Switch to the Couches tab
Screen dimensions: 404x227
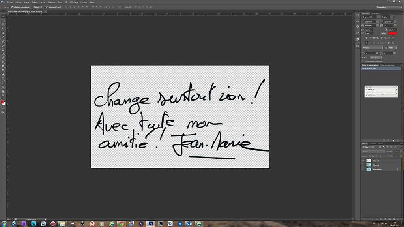(373, 144)
